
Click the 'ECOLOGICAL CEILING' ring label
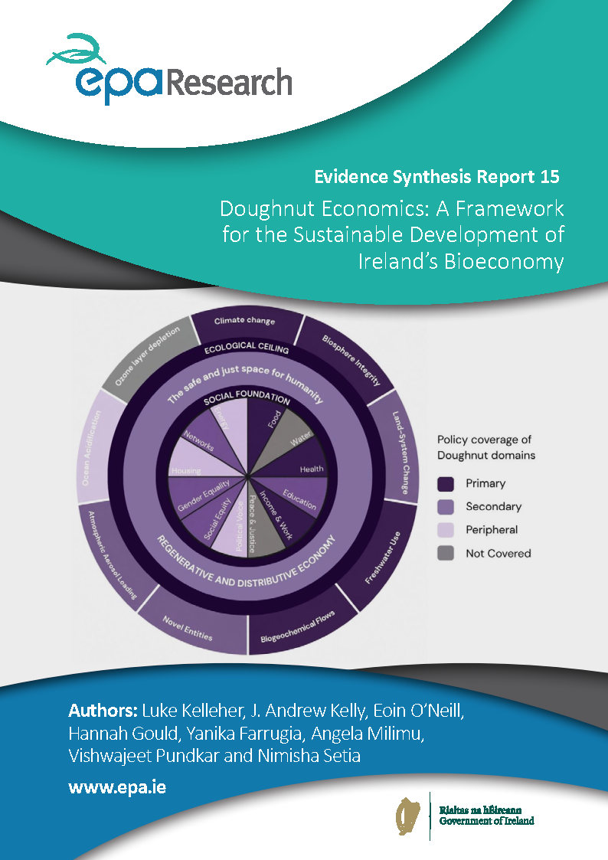point(246,348)
